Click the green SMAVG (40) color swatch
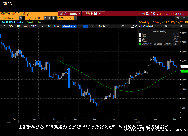 (140, 44)
